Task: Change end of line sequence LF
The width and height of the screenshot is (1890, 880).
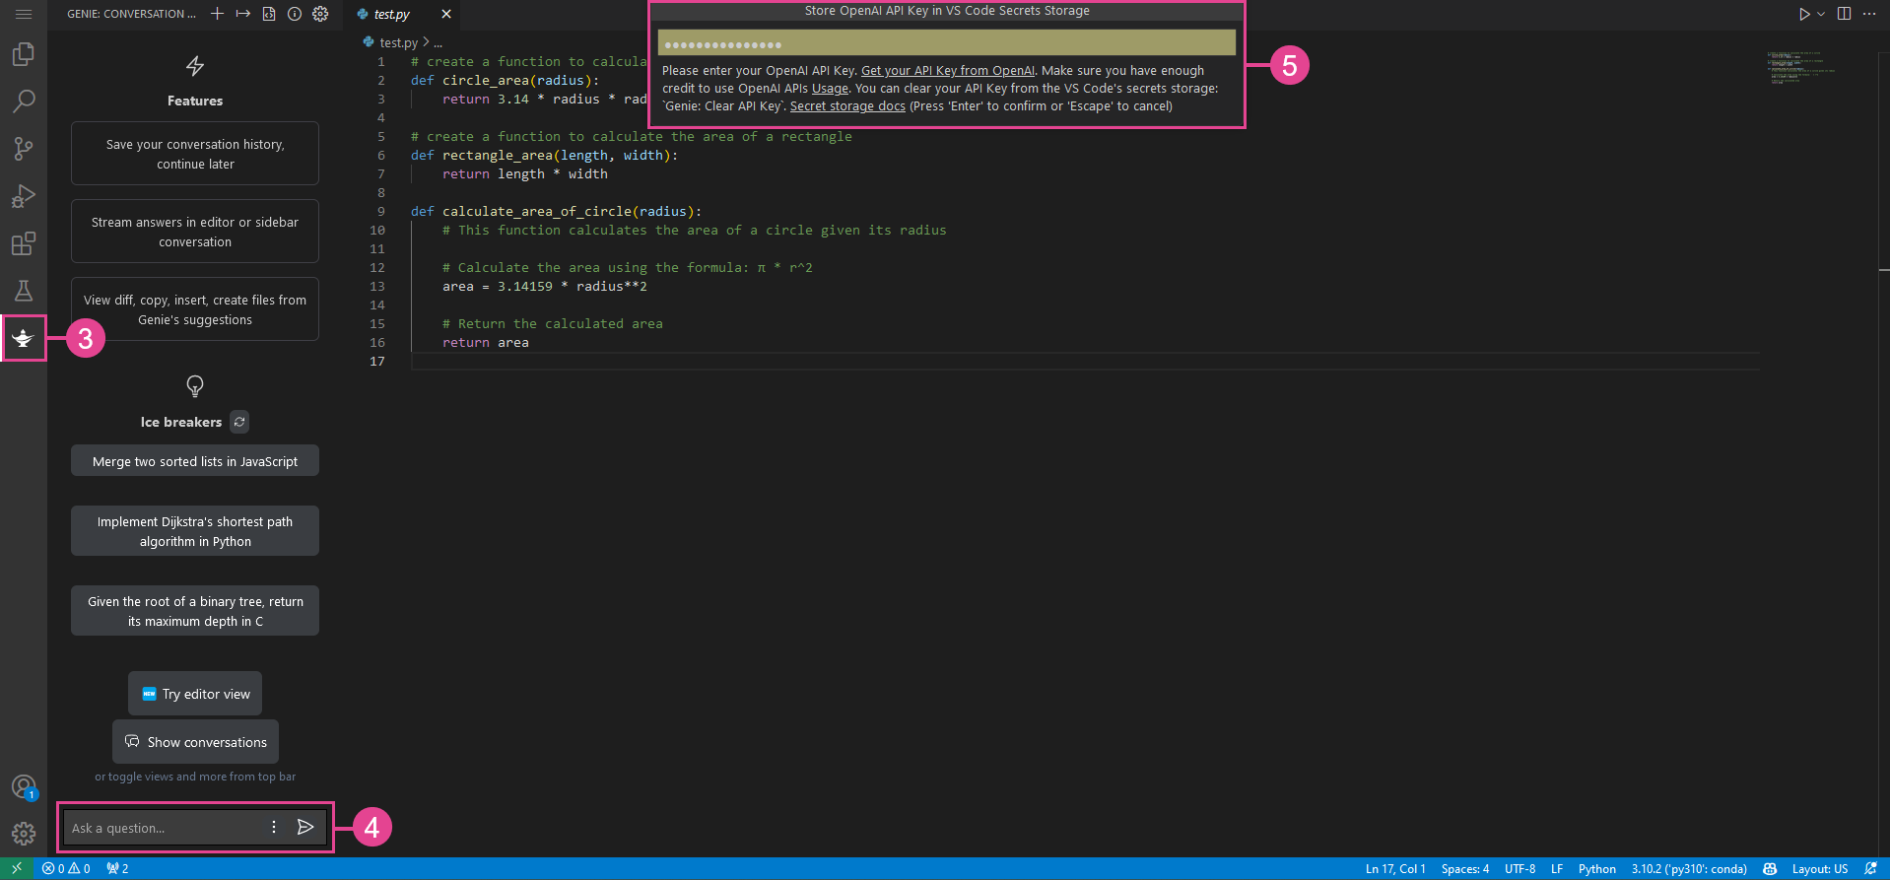Action: pyautogui.click(x=1557, y=868)
